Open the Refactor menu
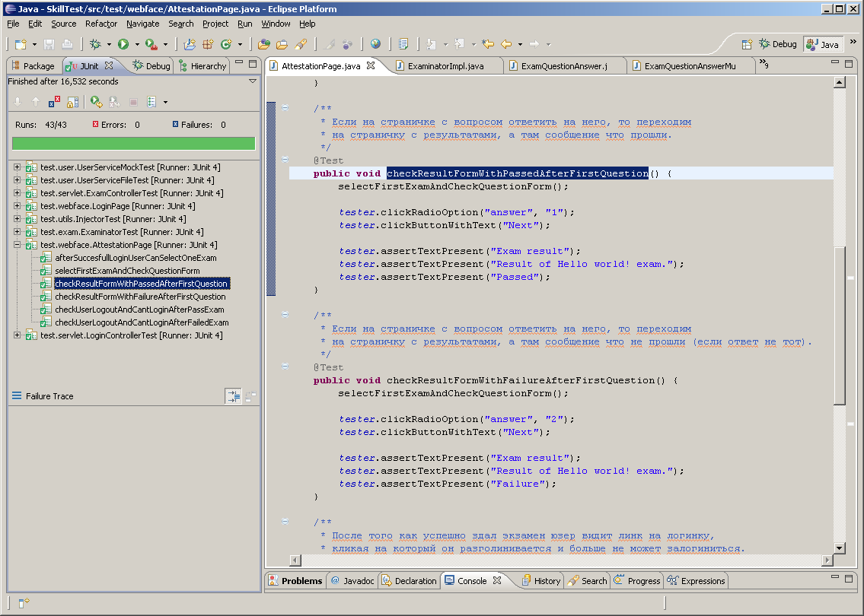The height and width of the screenshot is (616, 864). point(100,24)
